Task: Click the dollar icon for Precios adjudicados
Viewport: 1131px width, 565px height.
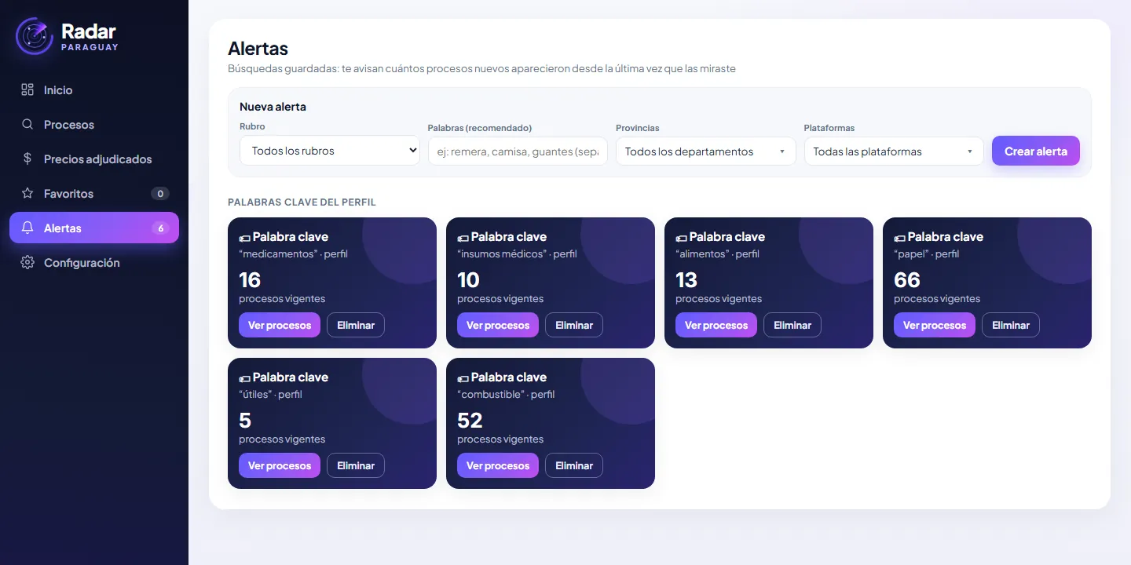Action: tap(27, 159)
